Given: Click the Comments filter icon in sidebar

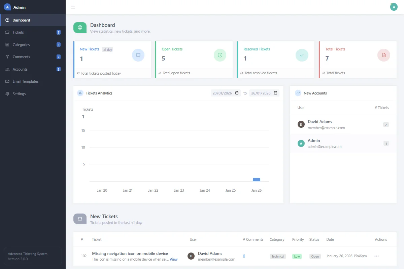Looking at the screenshot, I should click(7, 57).
